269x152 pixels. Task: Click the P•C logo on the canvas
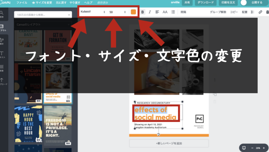(200, 119)
